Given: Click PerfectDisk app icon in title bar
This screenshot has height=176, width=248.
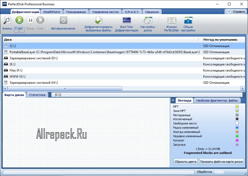Looking at the screenshot, I should pyautogui.click(x=5, y=4).
